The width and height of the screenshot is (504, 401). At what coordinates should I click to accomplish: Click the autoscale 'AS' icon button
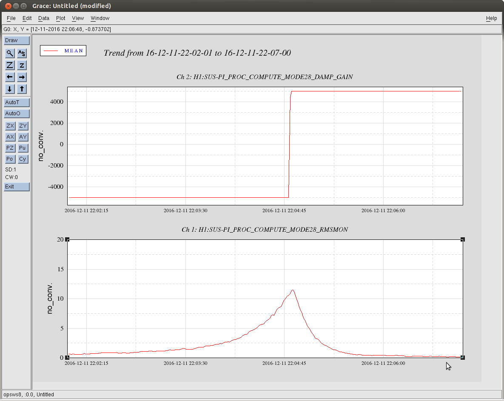[22, 53]
